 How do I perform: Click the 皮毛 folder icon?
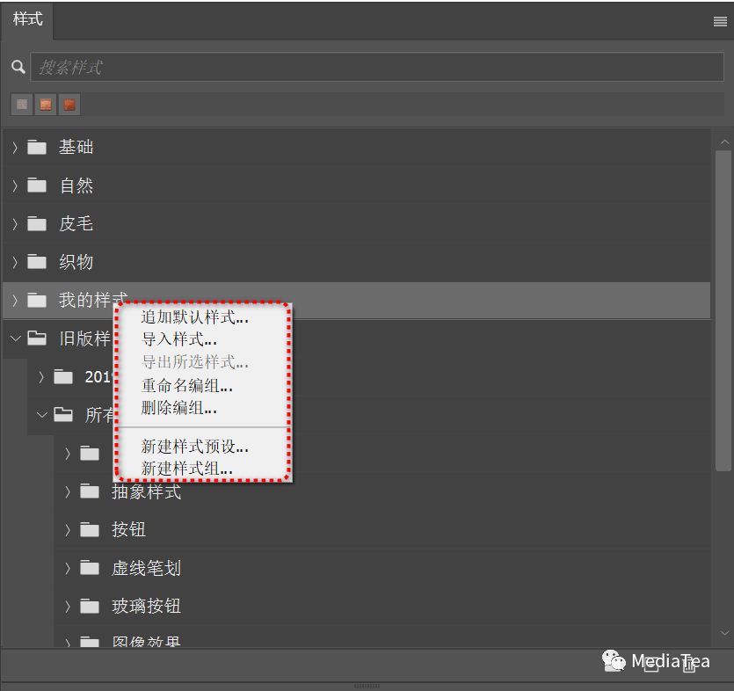[x=37, y=224]
